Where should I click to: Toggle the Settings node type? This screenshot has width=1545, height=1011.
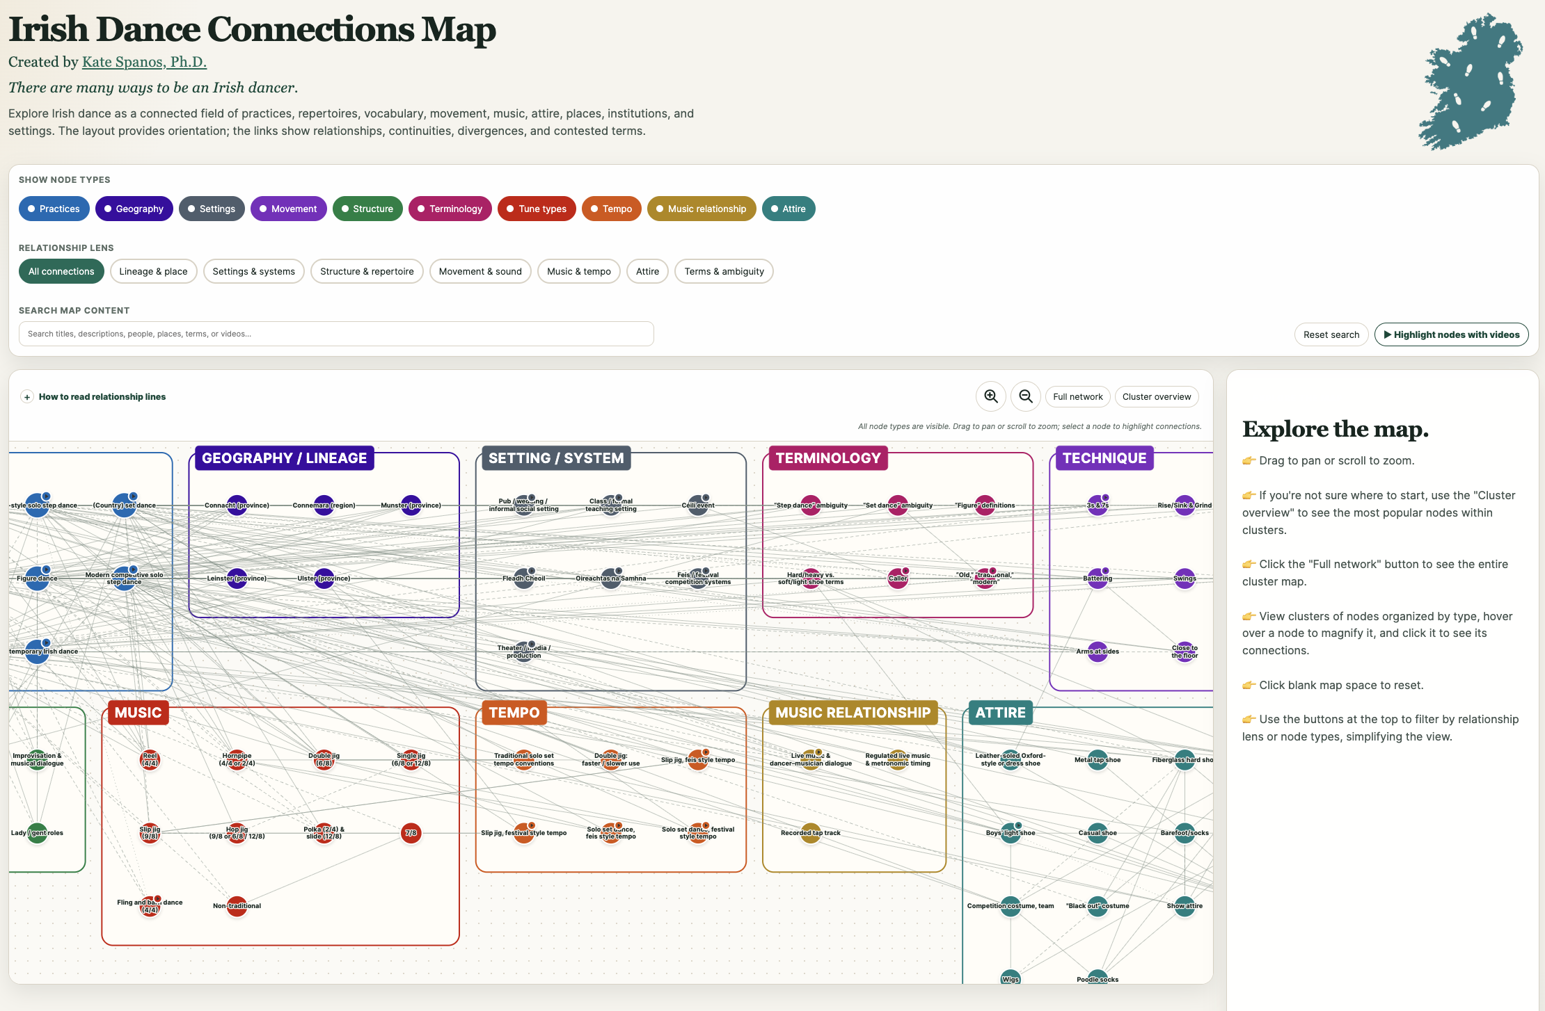click(212, 209)
